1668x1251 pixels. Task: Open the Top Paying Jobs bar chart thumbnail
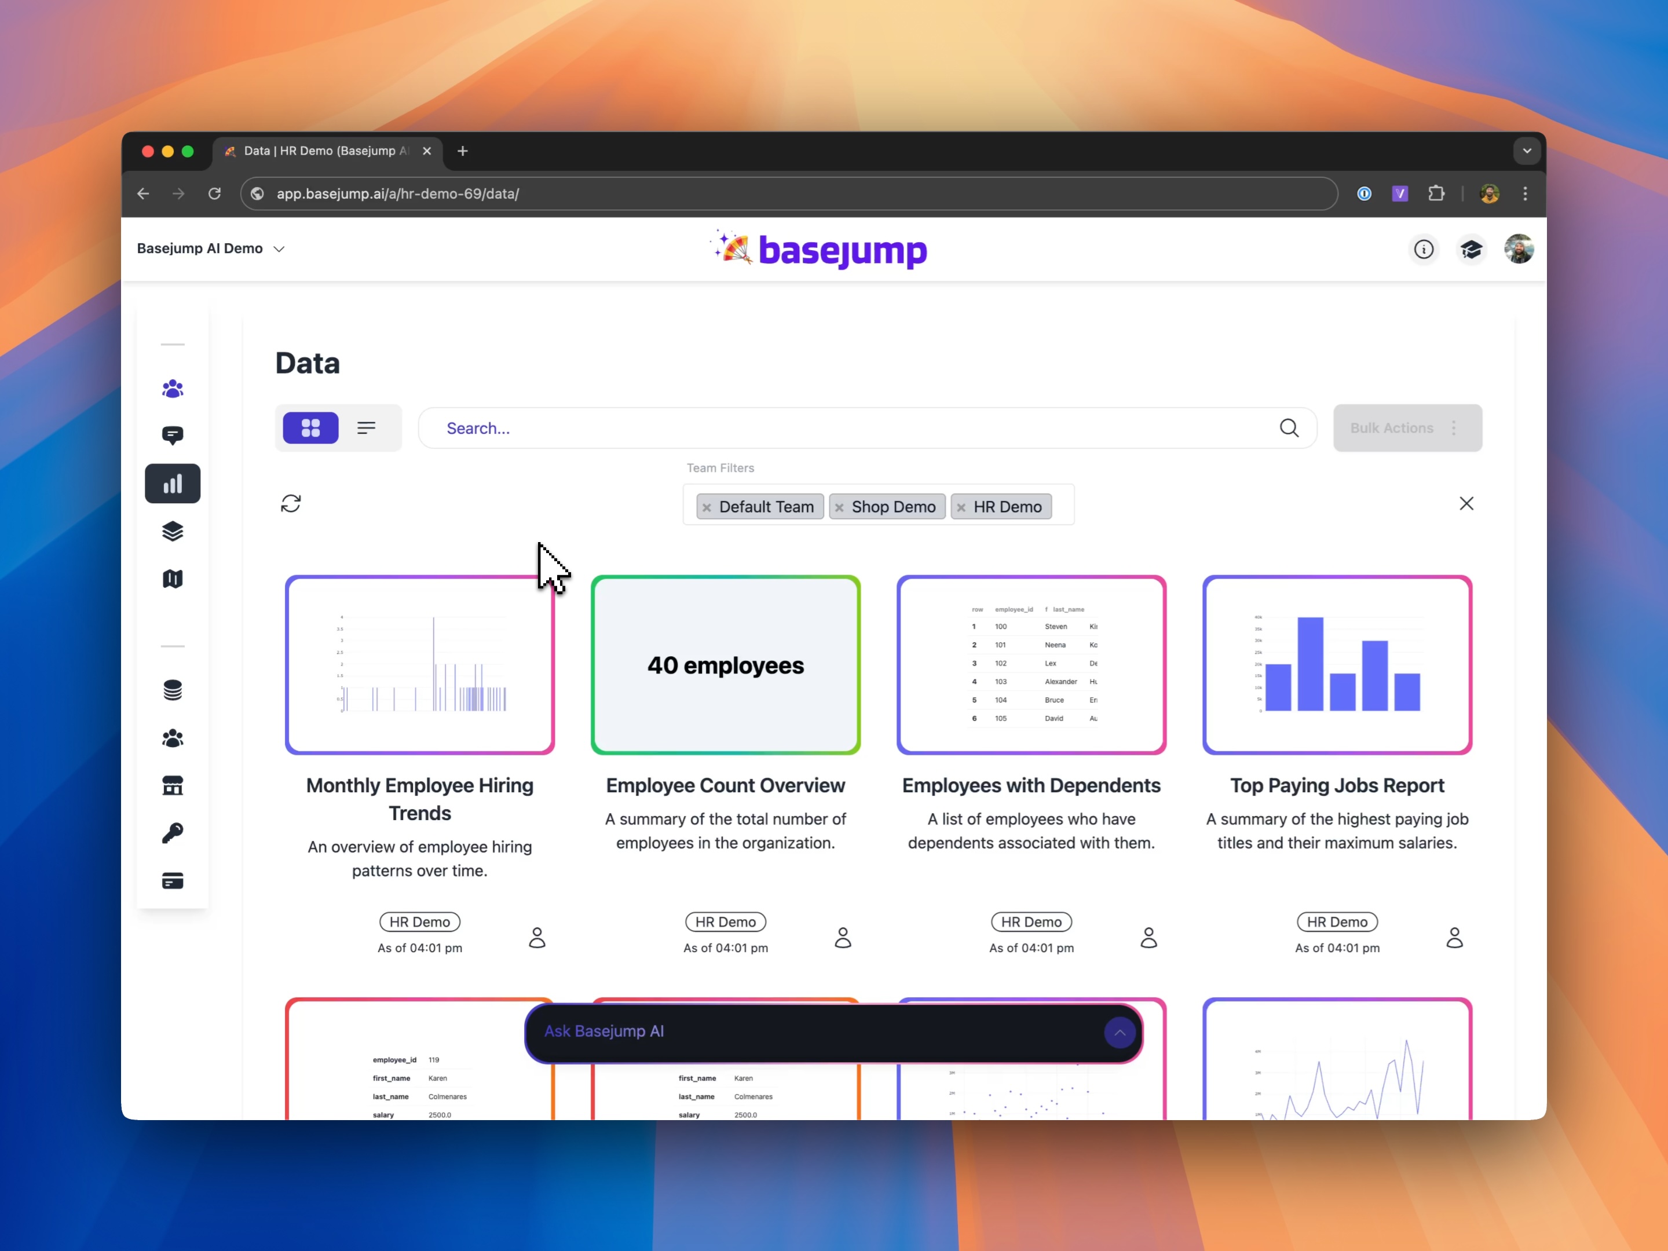coord(1337,665)
